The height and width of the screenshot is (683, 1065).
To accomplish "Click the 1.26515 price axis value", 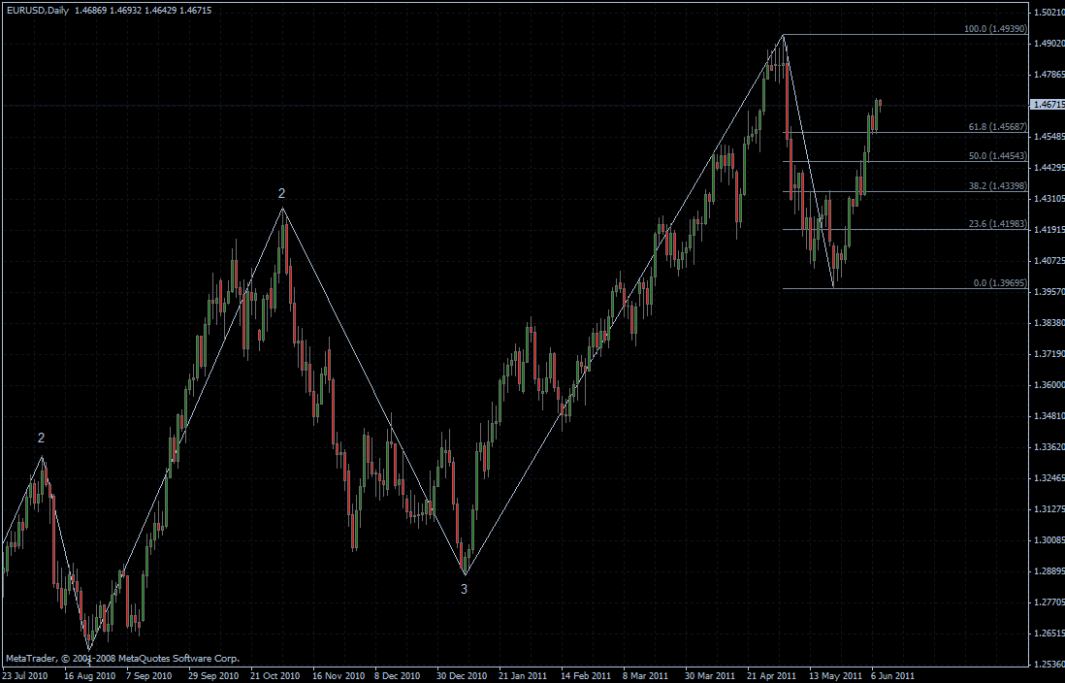I will pos(1049,634).
